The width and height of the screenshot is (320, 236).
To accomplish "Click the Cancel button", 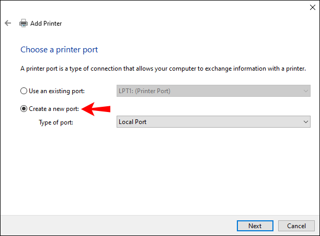I will click(296, 226).
